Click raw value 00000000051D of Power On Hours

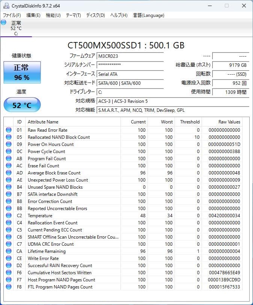click(224, 144)
